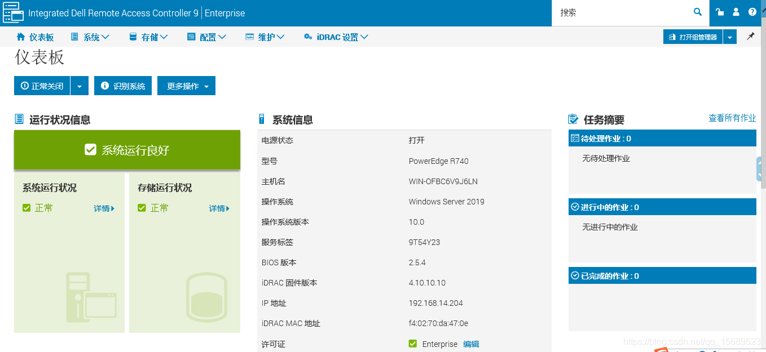766x352 pixels.
Task: Select the 识别系统 info button
Action: pos(122,86)
